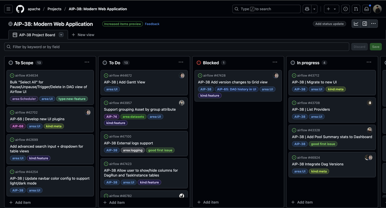The image size is (386, 208).
Task: Click the green Save button
Action: (x=376, y=47)
